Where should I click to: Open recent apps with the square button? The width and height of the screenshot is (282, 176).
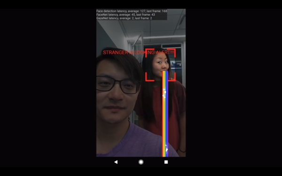click(166, 162)
